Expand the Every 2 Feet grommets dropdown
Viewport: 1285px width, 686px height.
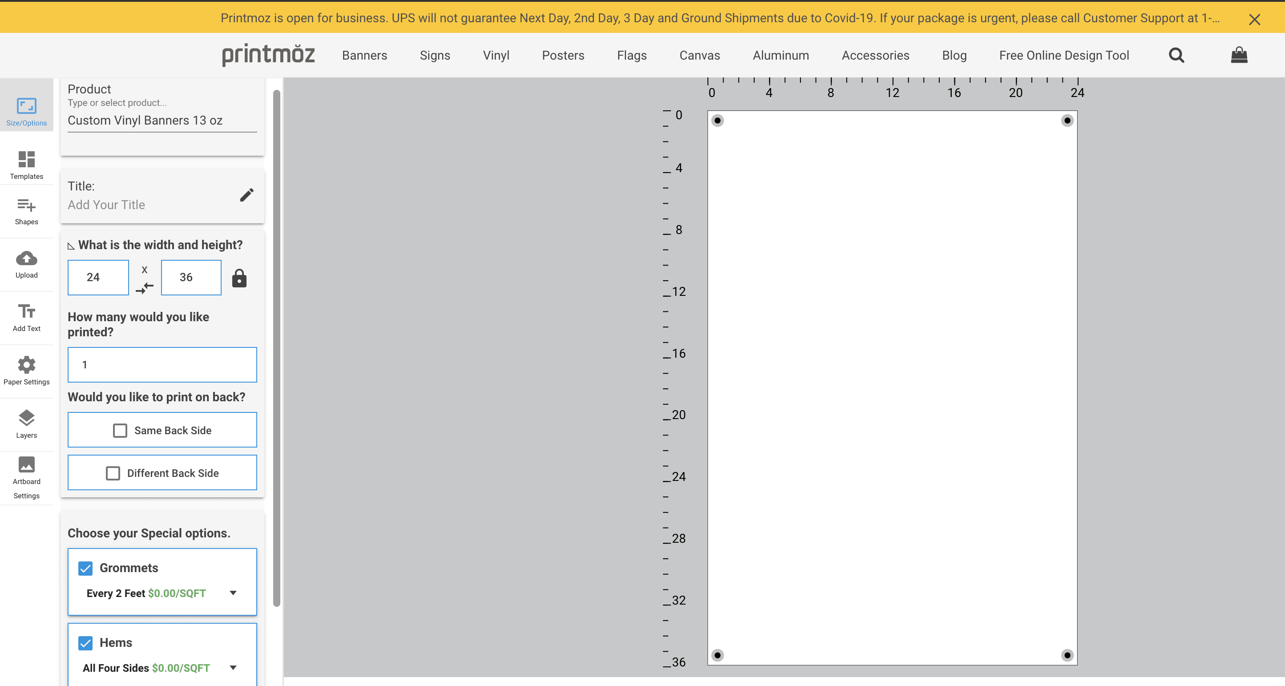tap(233, 593)
